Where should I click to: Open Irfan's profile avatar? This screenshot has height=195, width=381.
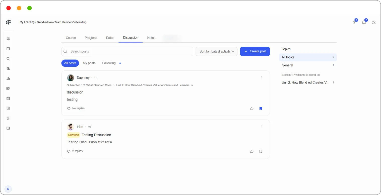click(x=71, y=127)
